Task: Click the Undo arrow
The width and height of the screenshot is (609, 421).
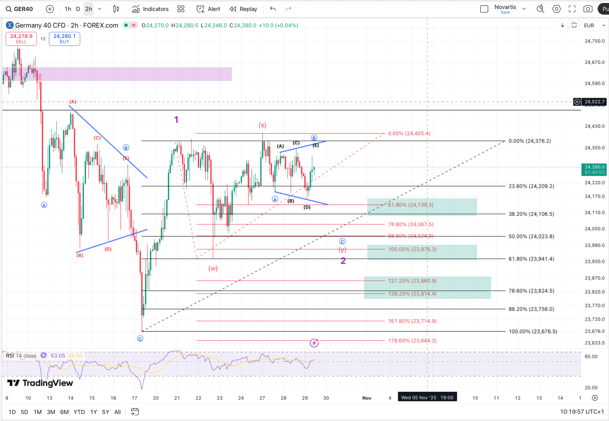Action: tap(273, 9)
